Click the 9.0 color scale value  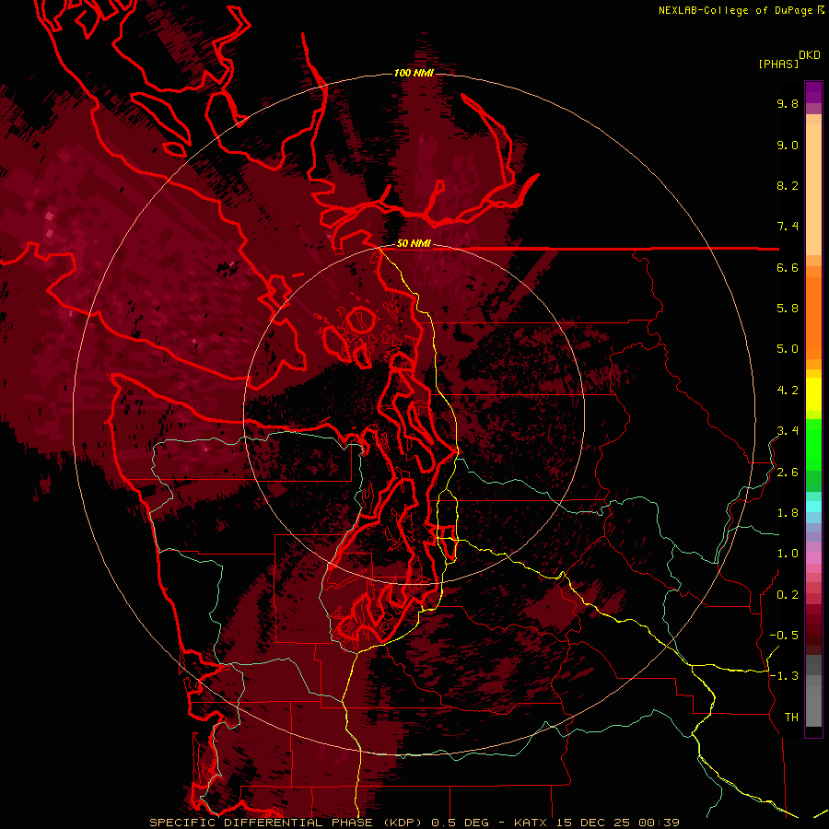(788, 145)
